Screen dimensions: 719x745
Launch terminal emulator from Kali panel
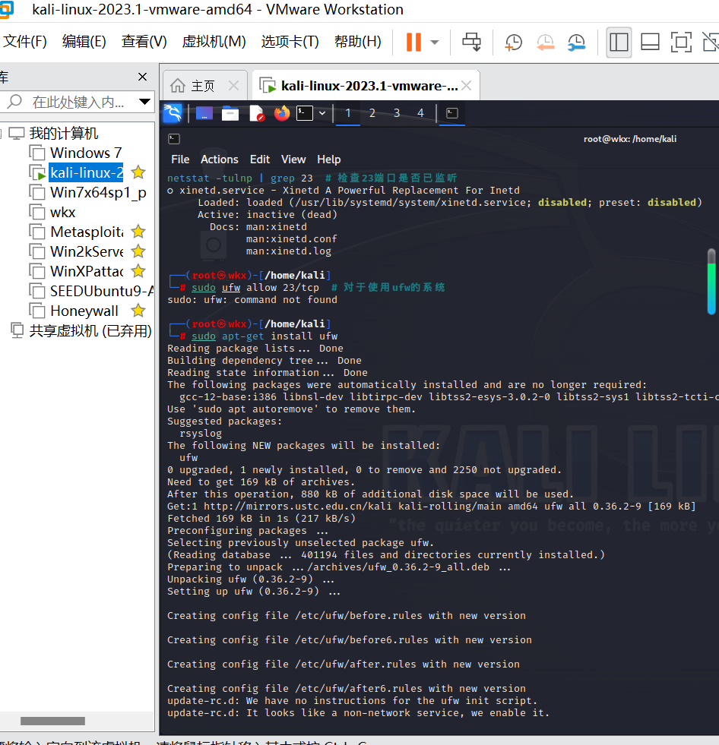point(305,113)
